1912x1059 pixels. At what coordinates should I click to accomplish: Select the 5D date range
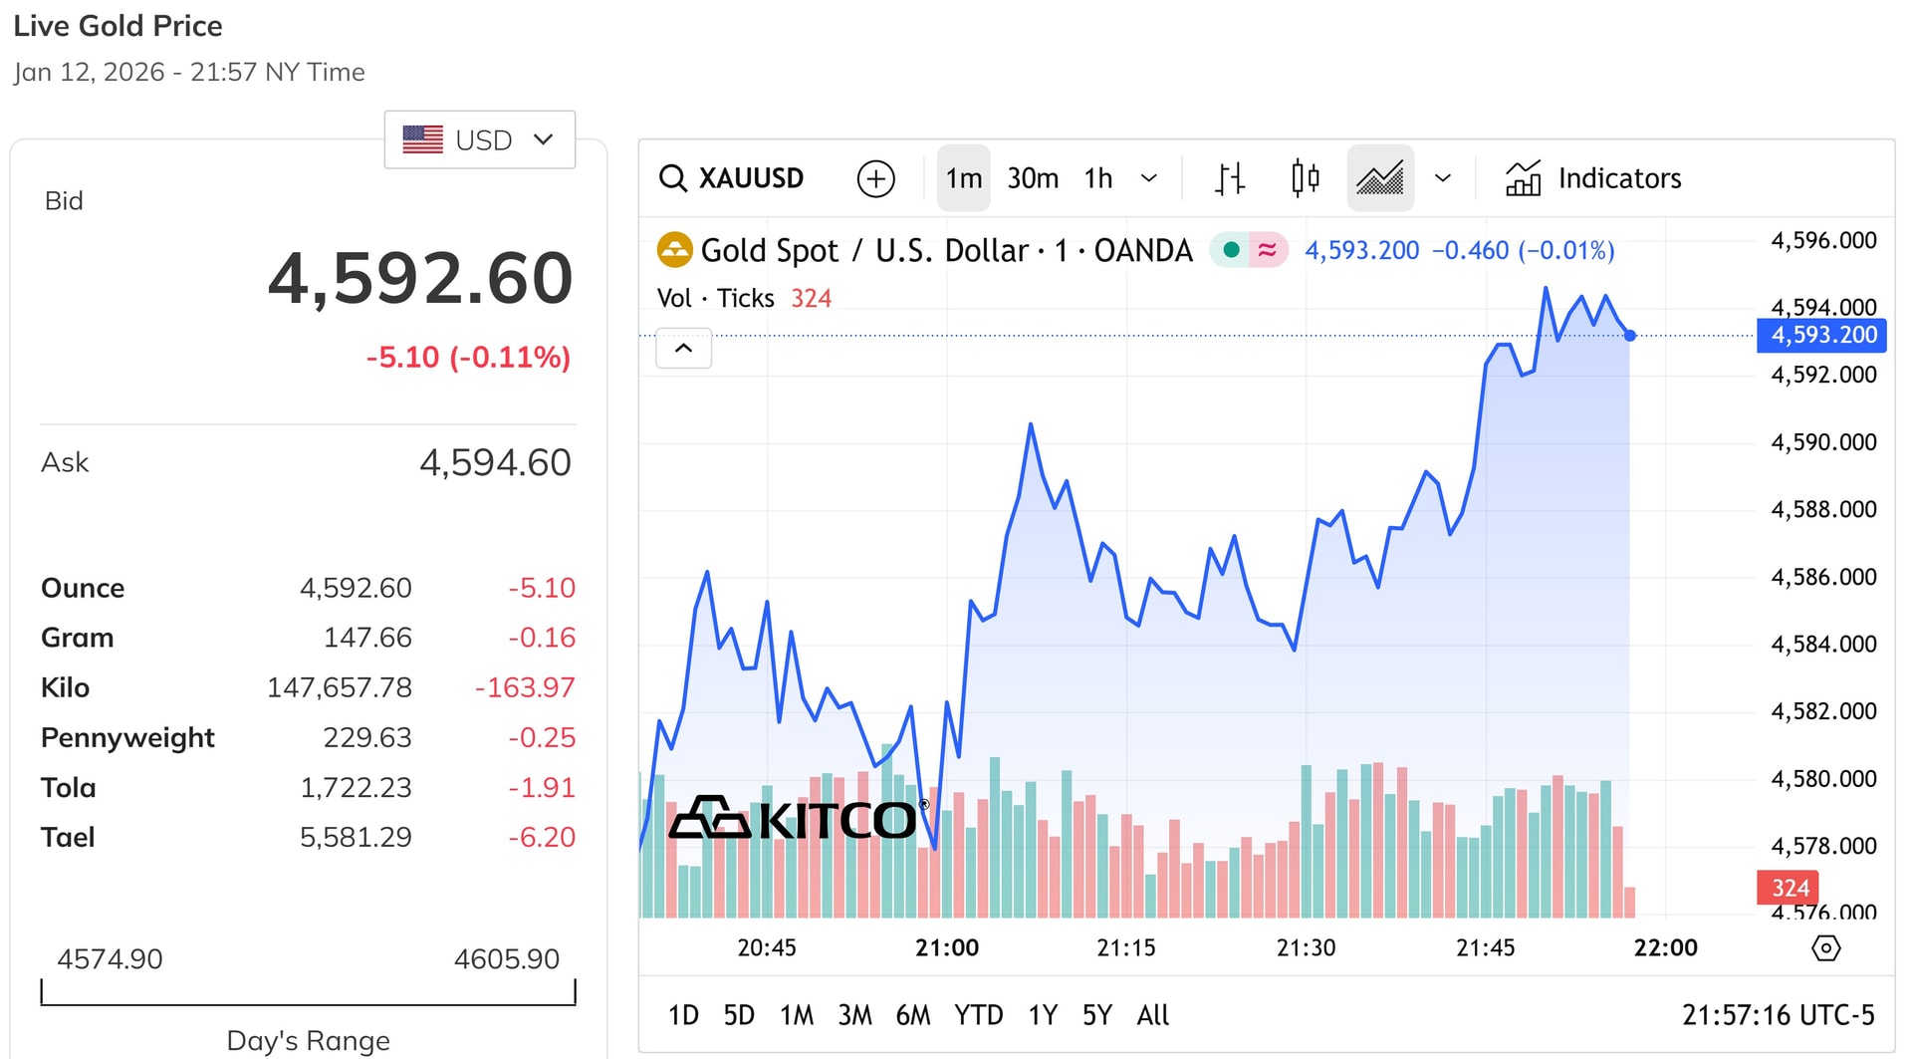pos(739,1015)
